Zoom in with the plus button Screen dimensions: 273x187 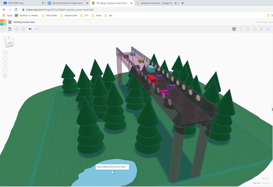5,64
